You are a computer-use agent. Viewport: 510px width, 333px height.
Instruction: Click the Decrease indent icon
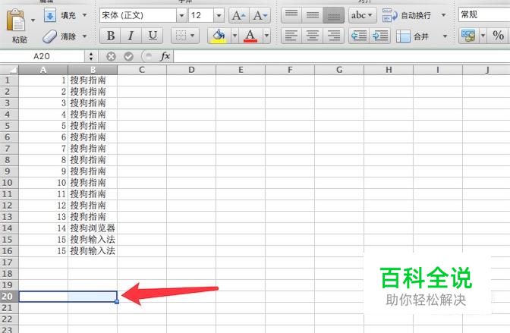(359, 36)
